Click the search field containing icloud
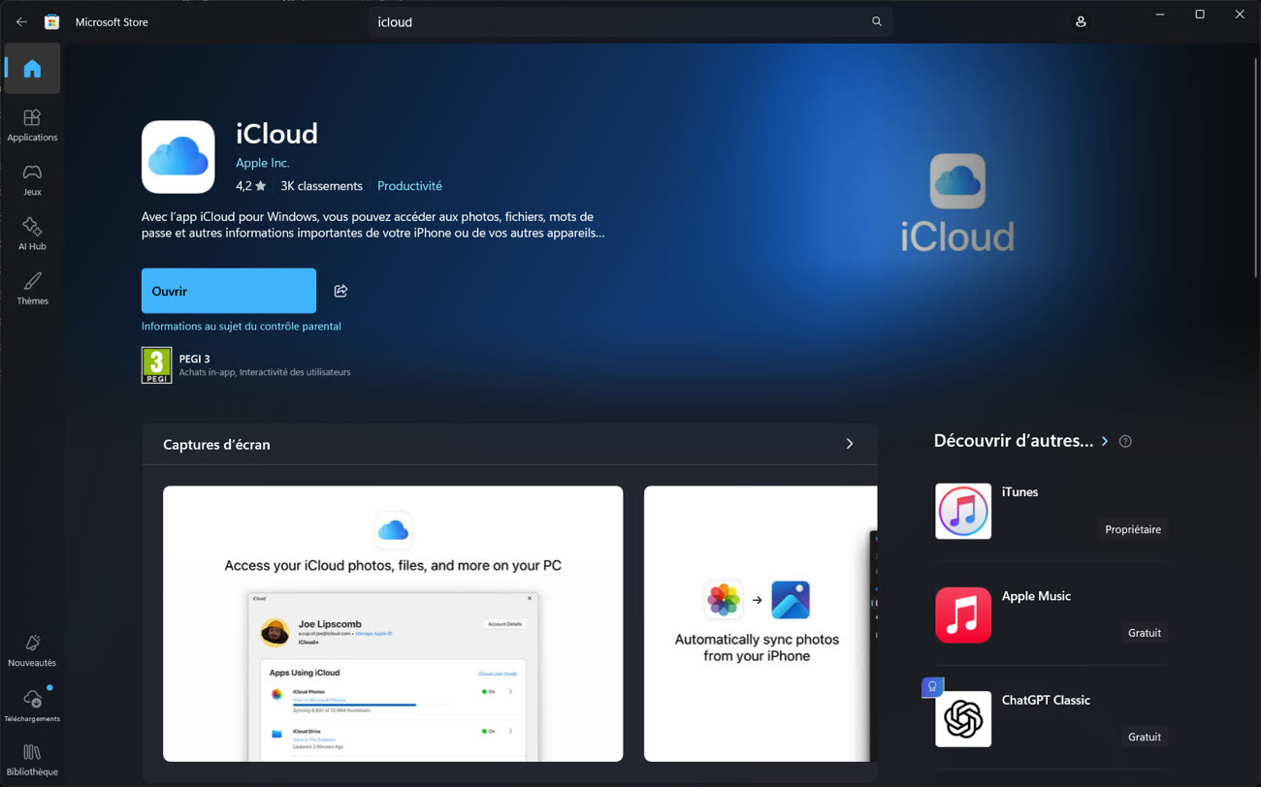The height and width of the screenshot is (787, 1261). [x=630, y=21]
